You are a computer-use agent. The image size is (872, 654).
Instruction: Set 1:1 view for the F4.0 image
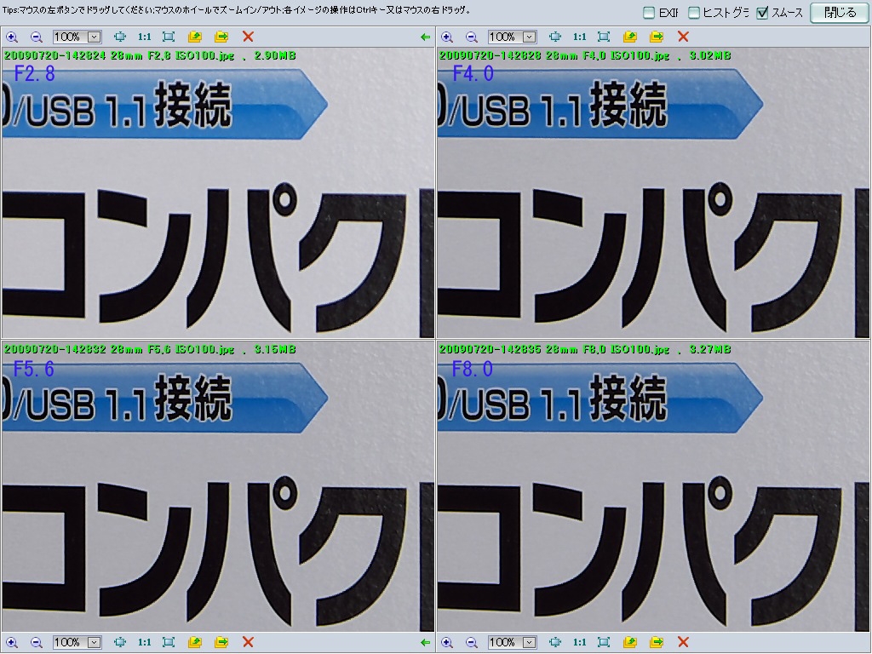(579, 37)
